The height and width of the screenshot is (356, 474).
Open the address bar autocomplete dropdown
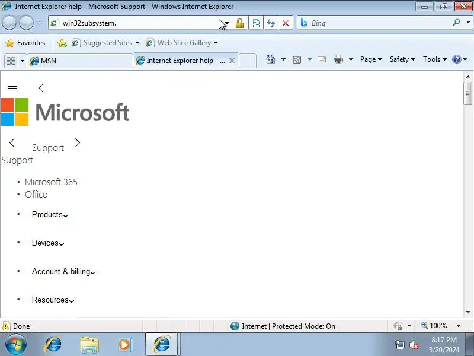[x=228, y=23]
